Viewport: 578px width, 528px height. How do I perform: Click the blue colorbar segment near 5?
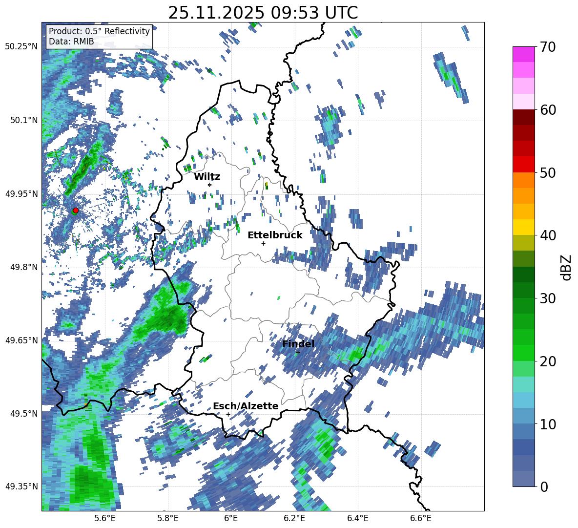pos(523,447)
